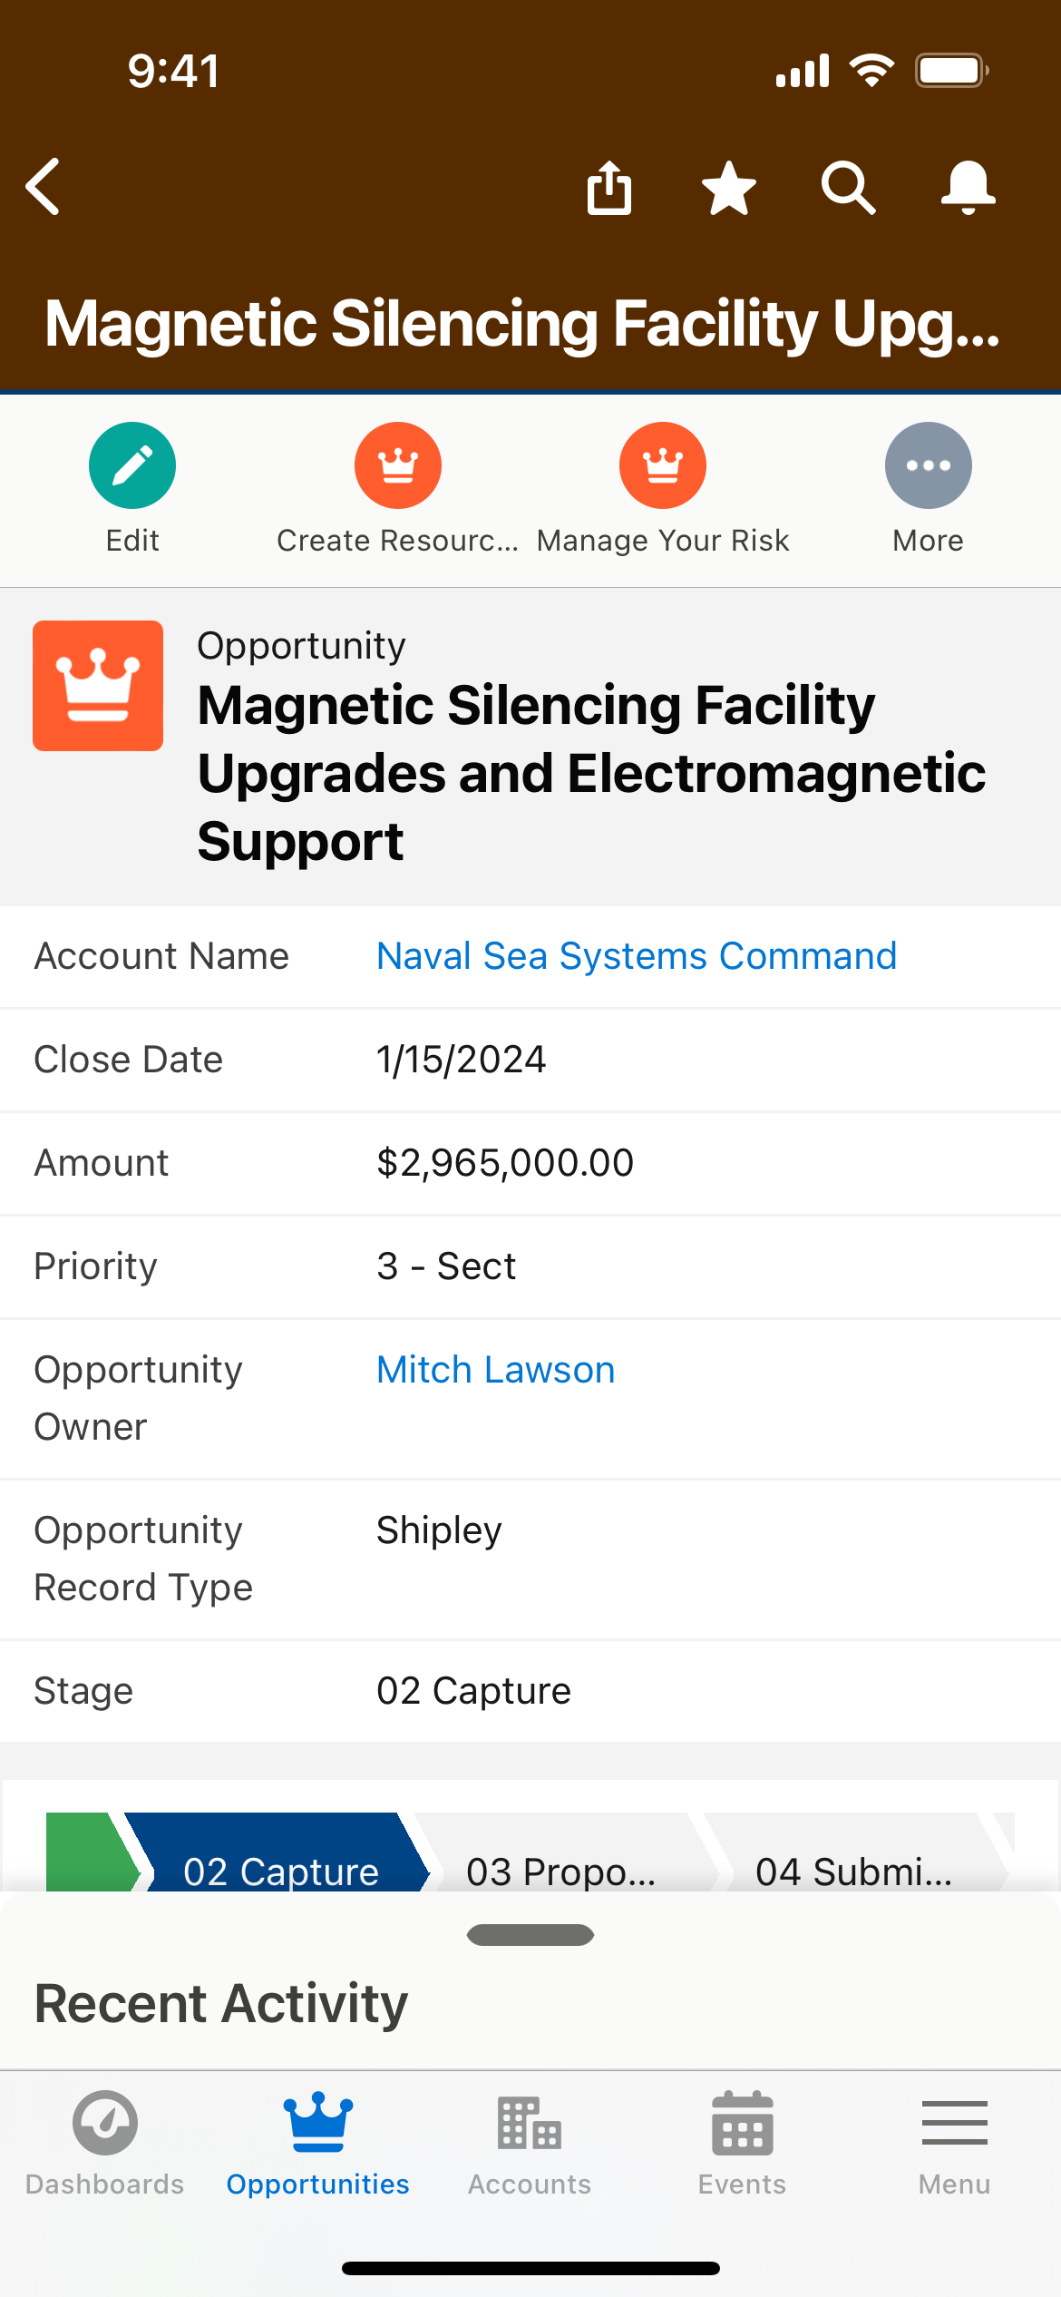Tap the Create Resource action icon
The image size is (1061, 2297).
click(397, 465)
